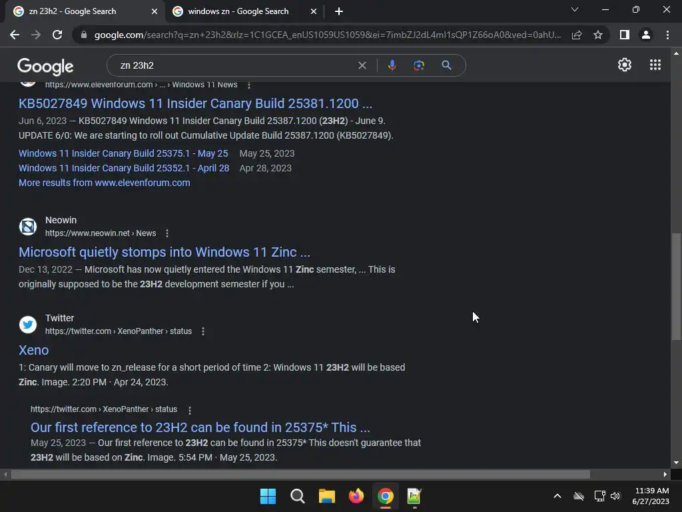682x512 pixels.
Task: Open Canary Build 25352.1 April 28 link
Action: coord(123,168)
